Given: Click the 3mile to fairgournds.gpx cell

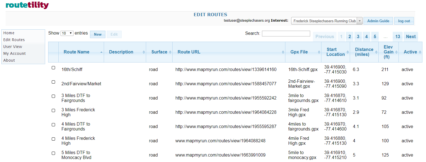Looking at the screenshot, I should coord(303,98).
